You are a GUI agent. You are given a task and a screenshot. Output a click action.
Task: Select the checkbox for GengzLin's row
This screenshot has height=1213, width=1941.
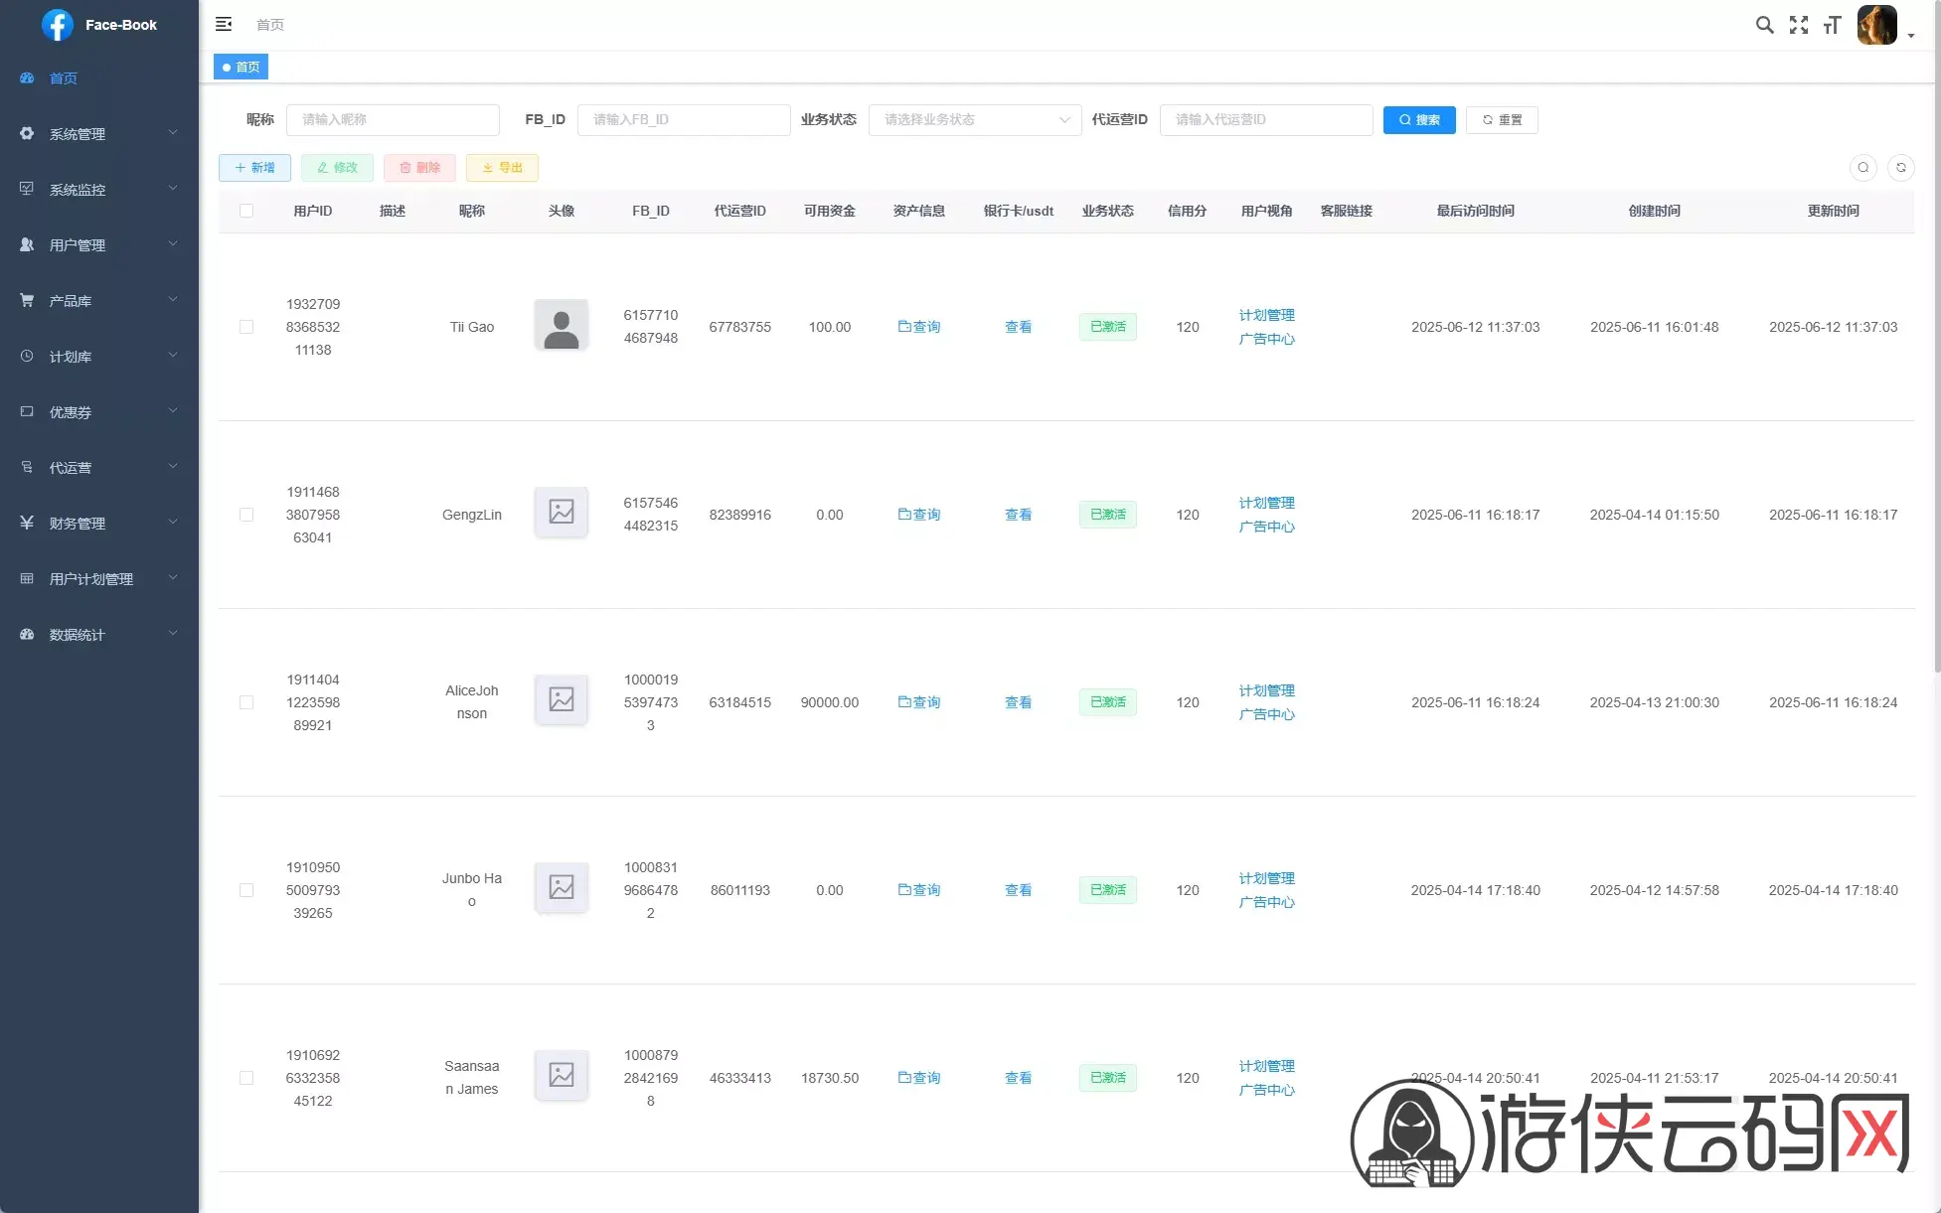[246, 515]
